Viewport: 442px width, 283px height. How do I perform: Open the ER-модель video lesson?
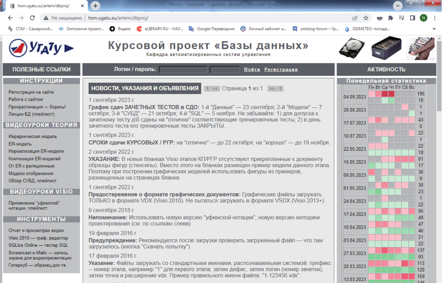(20, 144)
